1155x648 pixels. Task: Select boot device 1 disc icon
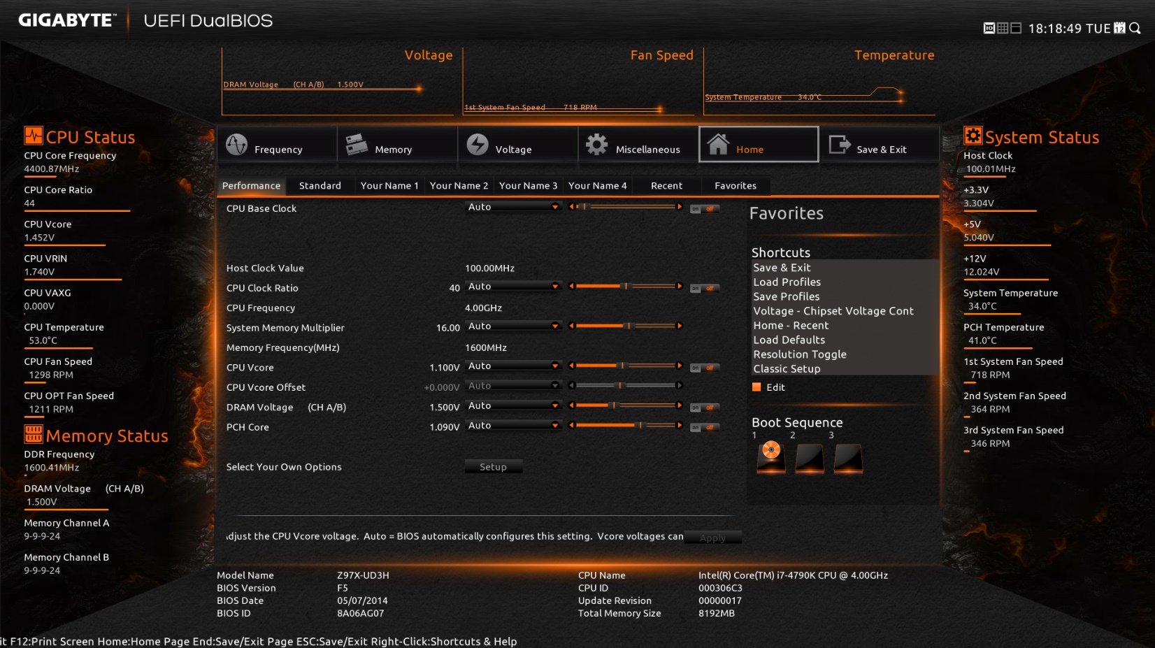click(771, 459)
